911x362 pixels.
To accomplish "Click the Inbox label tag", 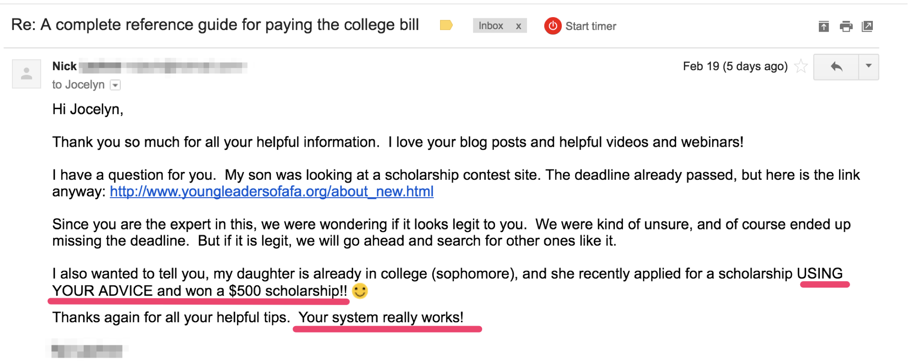I will click(491, 26).
